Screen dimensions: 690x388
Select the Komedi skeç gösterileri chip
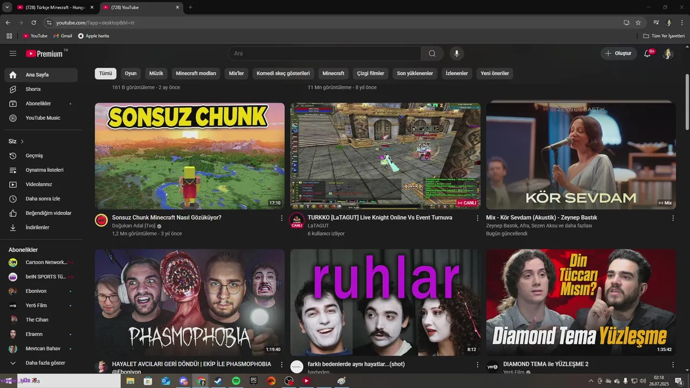tap(283, 73)
